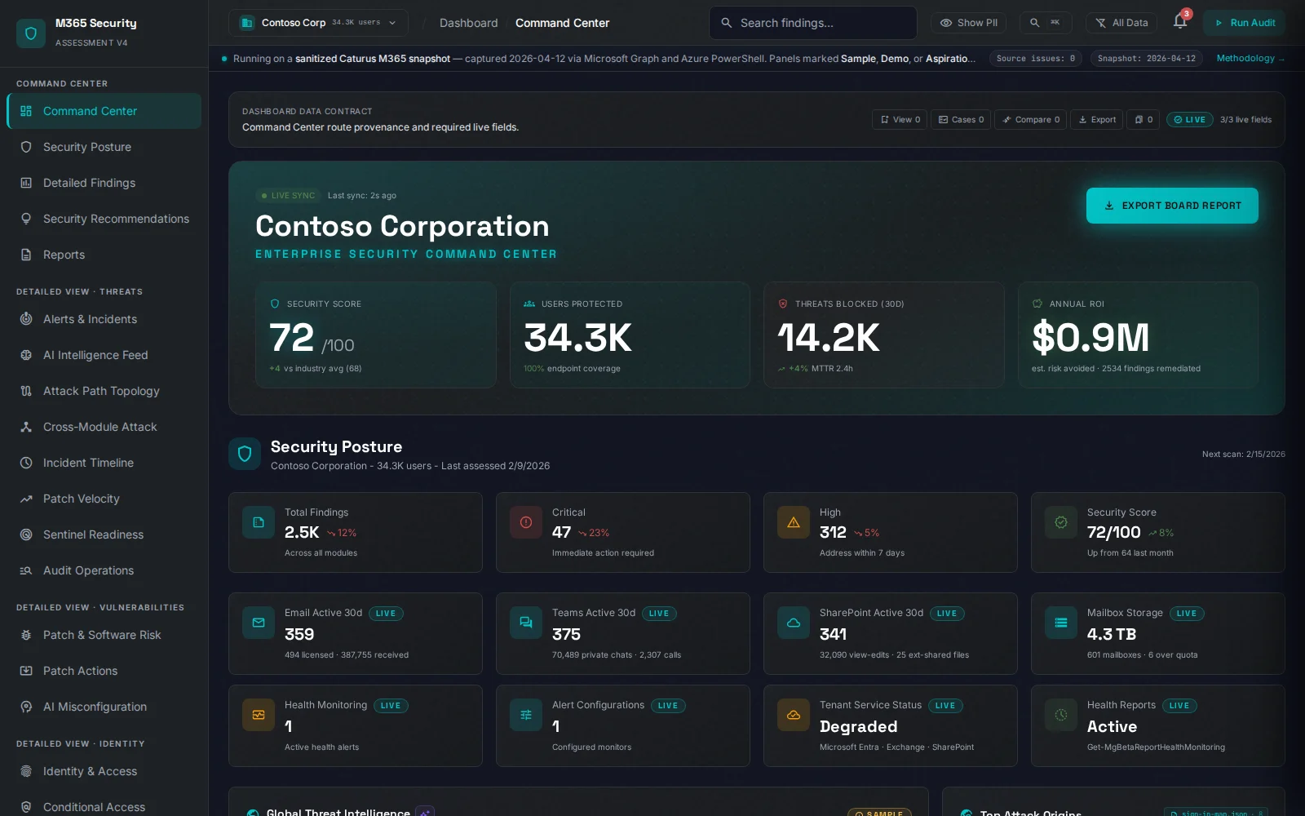This screenshot has width=1305, height=816.
Task: Open Patch Actions
Action: [104, 671]
